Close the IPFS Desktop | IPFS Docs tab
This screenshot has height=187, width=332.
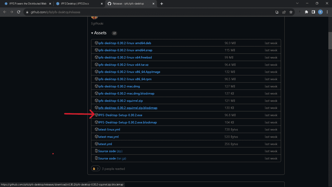click(102, 3)
